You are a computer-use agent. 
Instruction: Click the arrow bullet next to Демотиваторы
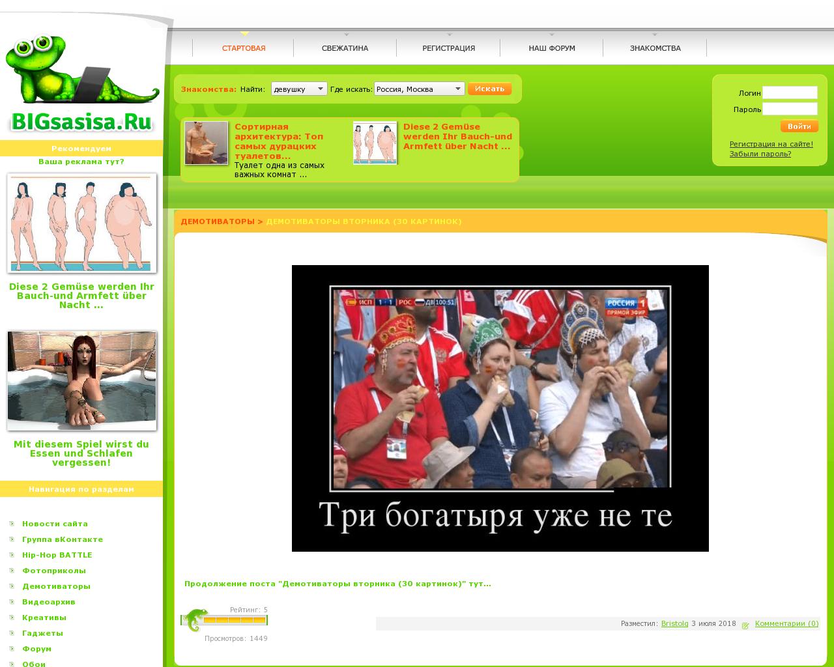coord(12,586)
